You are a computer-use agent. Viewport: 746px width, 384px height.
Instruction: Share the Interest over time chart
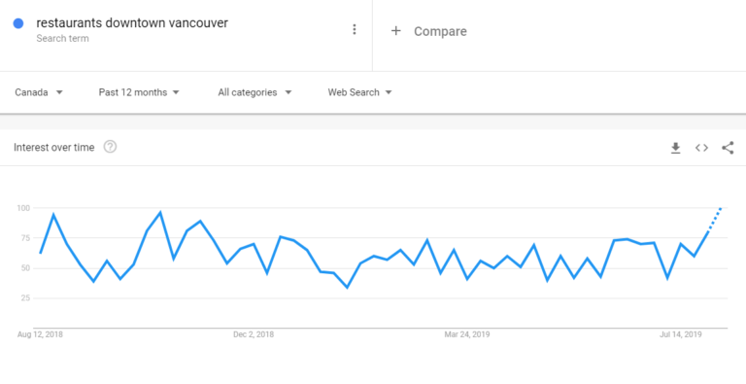point(728,148)
